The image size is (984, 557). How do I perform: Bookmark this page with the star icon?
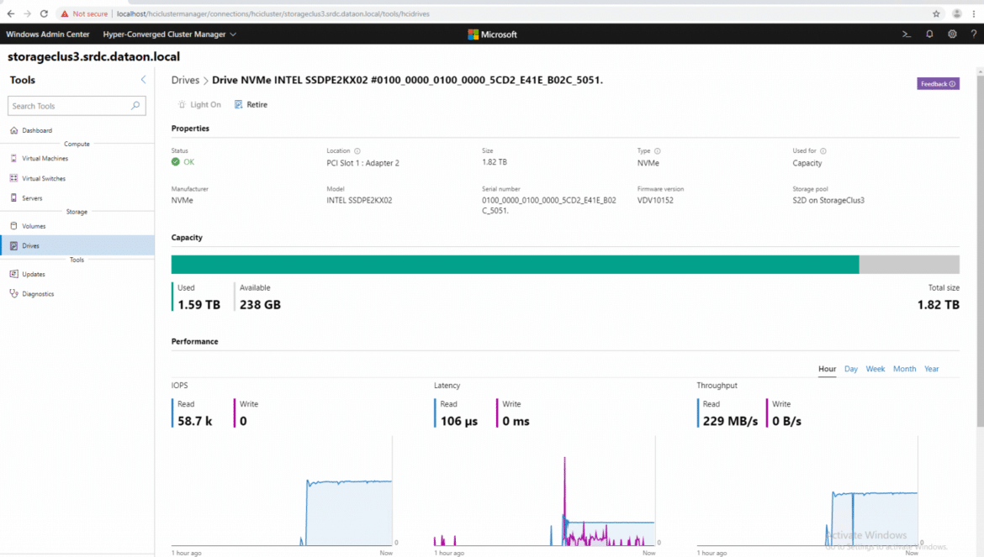[x=936, y=13]
